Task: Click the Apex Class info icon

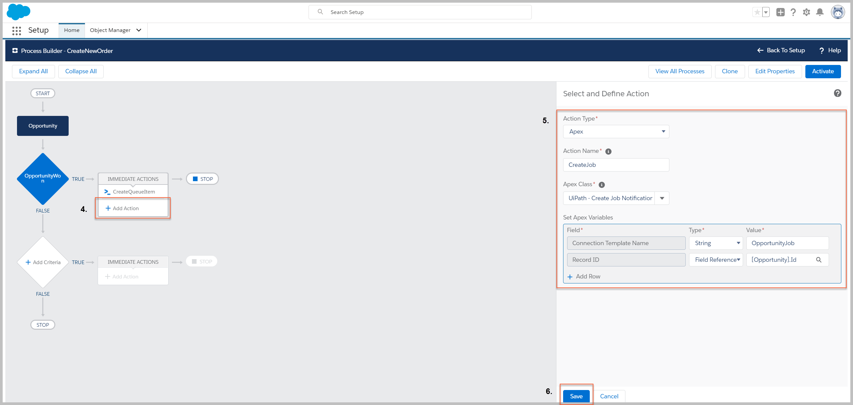Action: 602,185
